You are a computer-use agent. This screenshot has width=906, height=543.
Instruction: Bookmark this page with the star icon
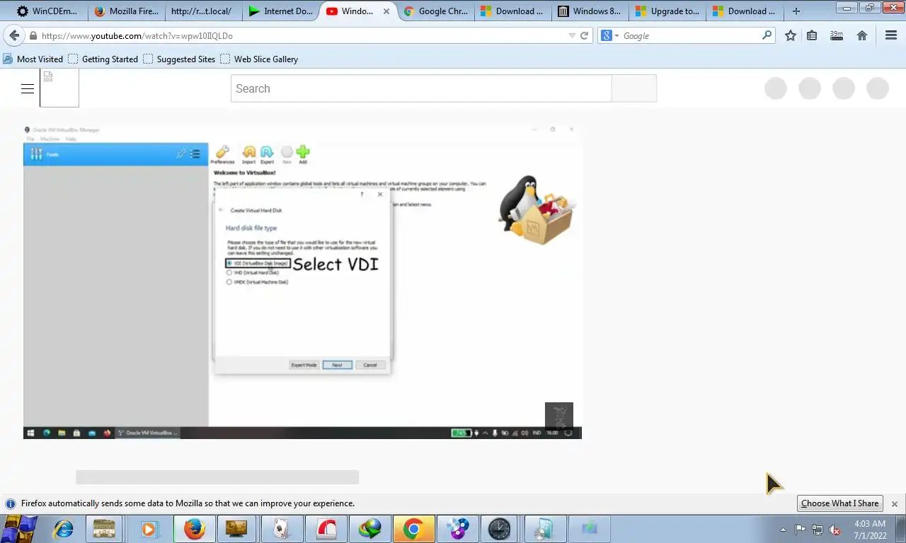point(791,35)
